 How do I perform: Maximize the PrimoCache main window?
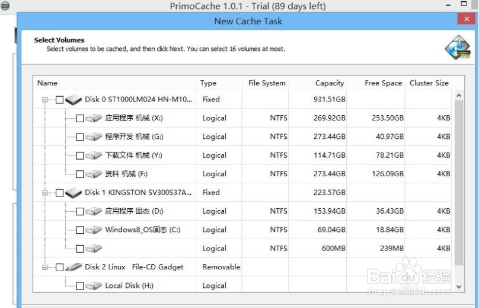(464, 4)
